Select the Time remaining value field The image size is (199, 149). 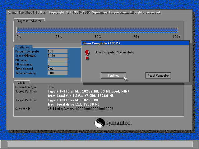(57, 73)
